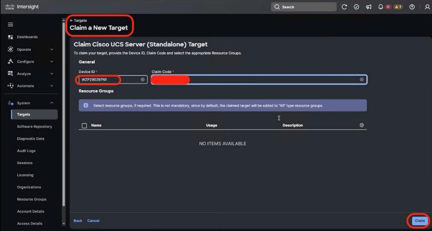Open the notifications bell icon
The image size is (432, 231).
(x=381, y=7)
